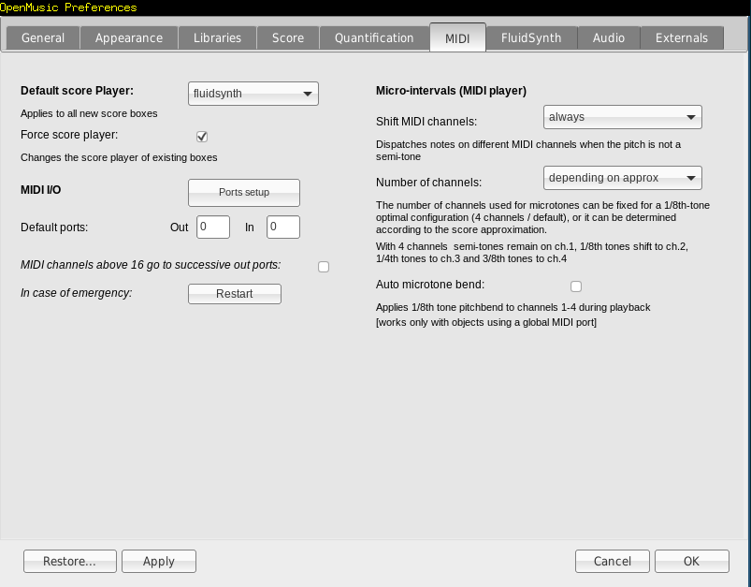Expand the Shift MIDI channels dropdown
751x587 pixels.
(623, 117)
